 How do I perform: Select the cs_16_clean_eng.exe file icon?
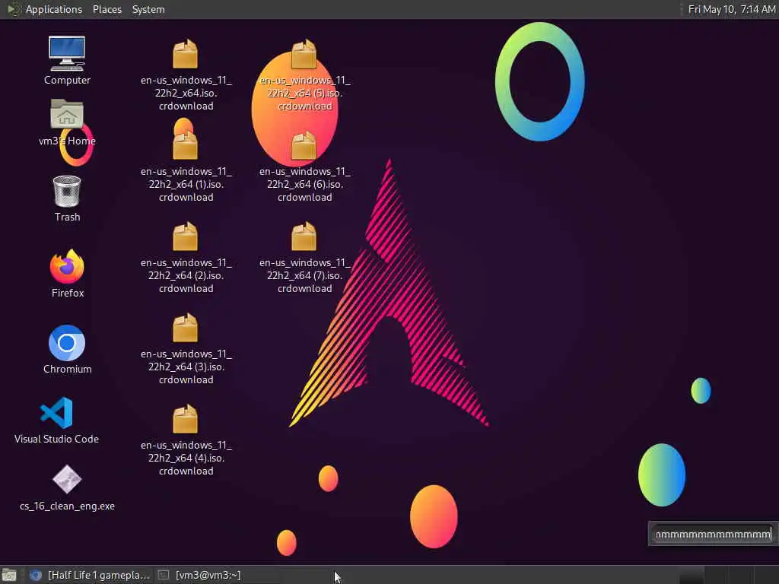click(x=67, y=480)
